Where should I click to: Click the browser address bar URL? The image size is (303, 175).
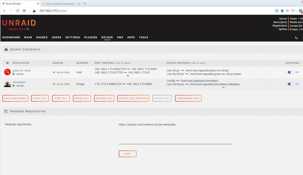click(53, 11)
